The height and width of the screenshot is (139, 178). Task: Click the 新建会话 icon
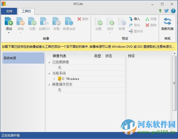pos(69,21)
